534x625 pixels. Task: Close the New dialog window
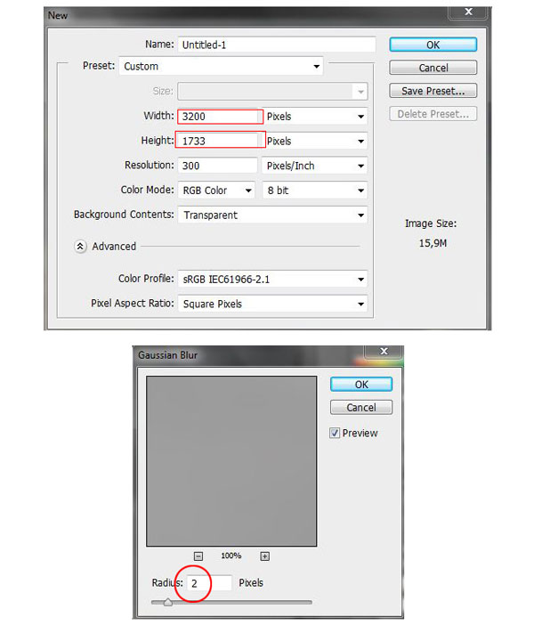click(468, 12)
